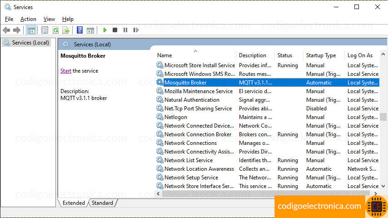Minimize the Services window
The width and height of the screenshot is (388, 218).
pyautogui.click(x=336, y=7)
